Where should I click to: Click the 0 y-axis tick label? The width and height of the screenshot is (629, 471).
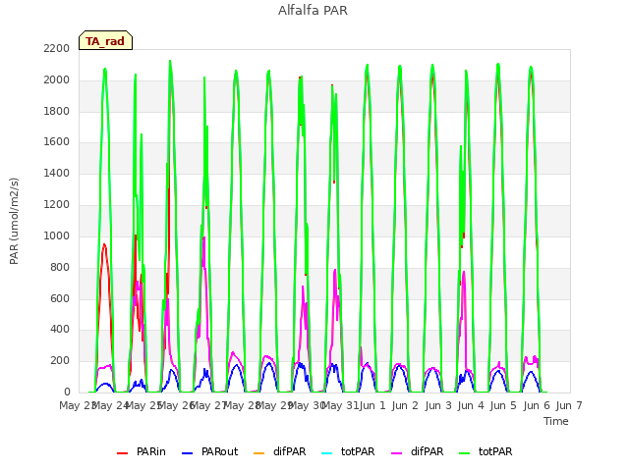tap(67, 392)
